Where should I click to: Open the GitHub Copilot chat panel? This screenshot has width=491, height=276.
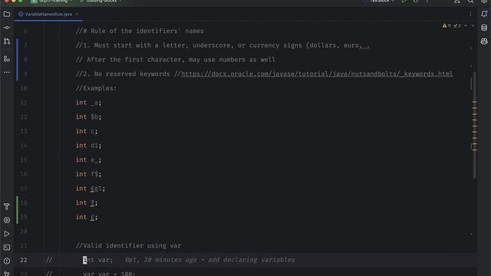pyautogui.click(x=484, y=41)
